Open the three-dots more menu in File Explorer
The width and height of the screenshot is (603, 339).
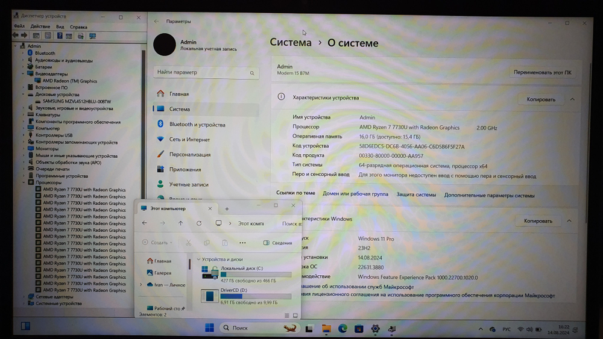click(x=242, y=243)
